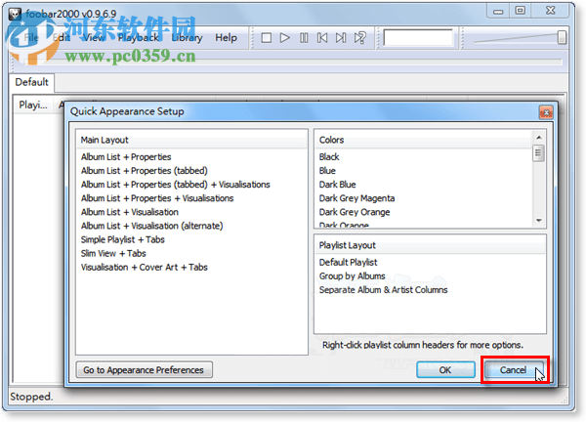Select Album List + Visualisation (alternate)
This screenshot has height=422, width=586.
151,226
